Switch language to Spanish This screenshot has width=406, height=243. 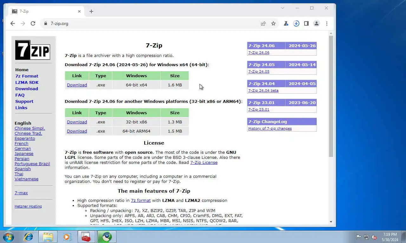click(23, 169)
